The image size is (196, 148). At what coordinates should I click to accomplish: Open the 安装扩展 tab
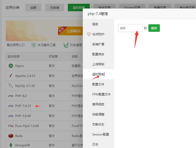(x=98, y=44)
